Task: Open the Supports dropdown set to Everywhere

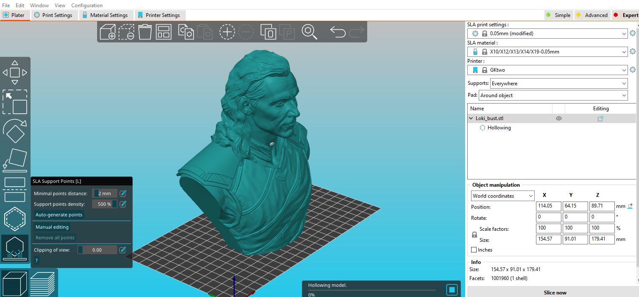Action: (559, 84)
